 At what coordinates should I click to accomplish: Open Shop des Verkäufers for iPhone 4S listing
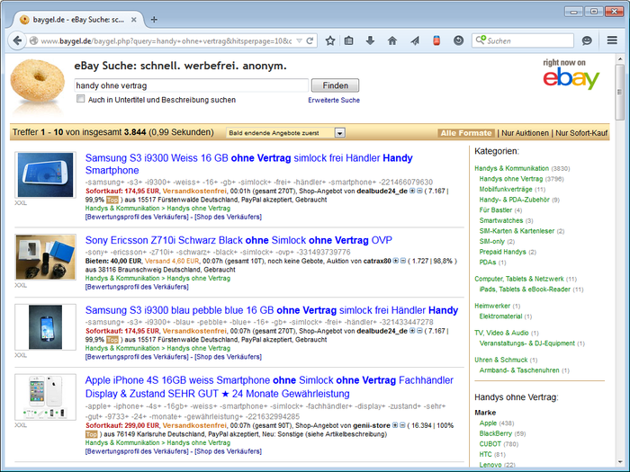point(228,451)
